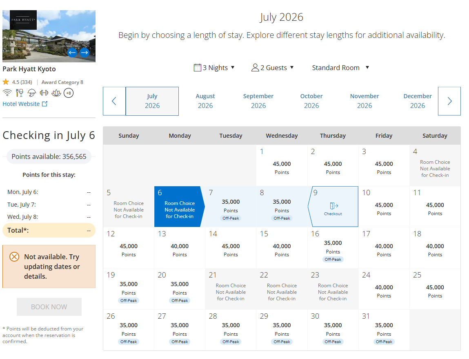
Task: Open the 2 Guests dropdown
Action: (x=273, y=68)
